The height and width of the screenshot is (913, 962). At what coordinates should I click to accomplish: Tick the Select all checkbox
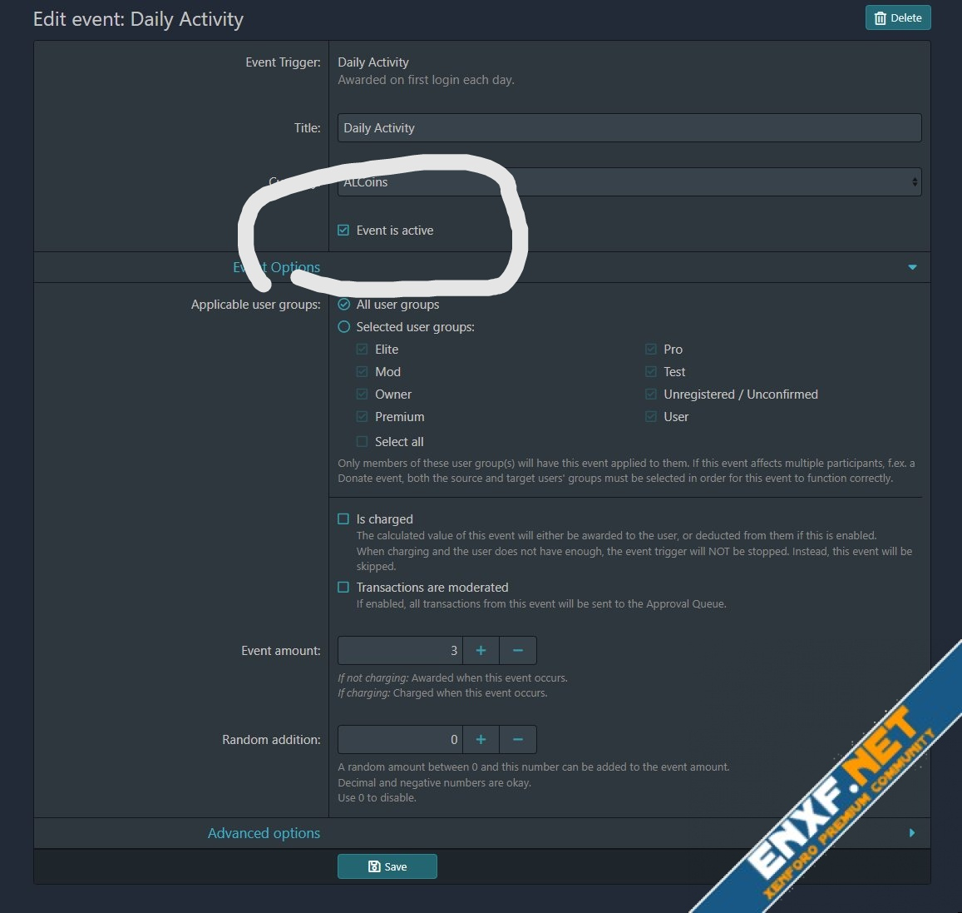point(362,441)
